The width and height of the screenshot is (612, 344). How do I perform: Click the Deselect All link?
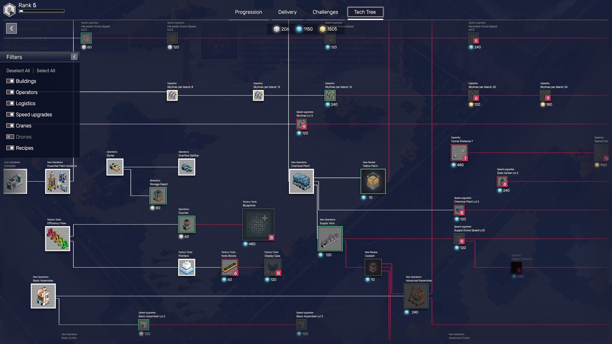tap(18, 70)
